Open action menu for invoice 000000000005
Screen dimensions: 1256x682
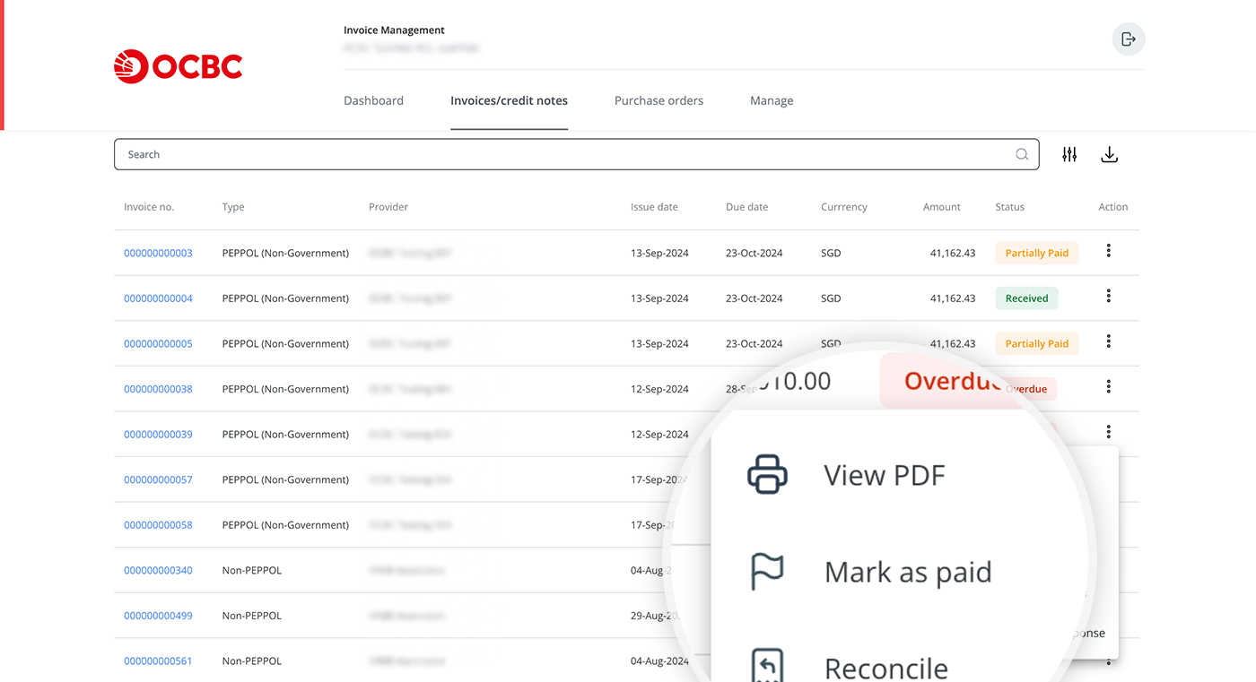1109,341
